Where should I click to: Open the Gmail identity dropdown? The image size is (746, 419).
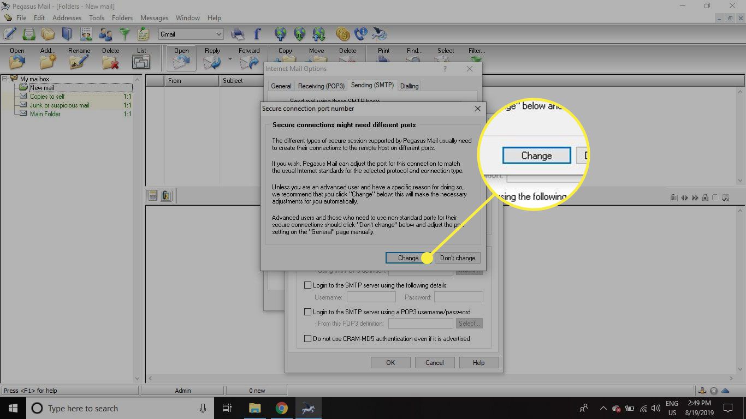(191, 34)
